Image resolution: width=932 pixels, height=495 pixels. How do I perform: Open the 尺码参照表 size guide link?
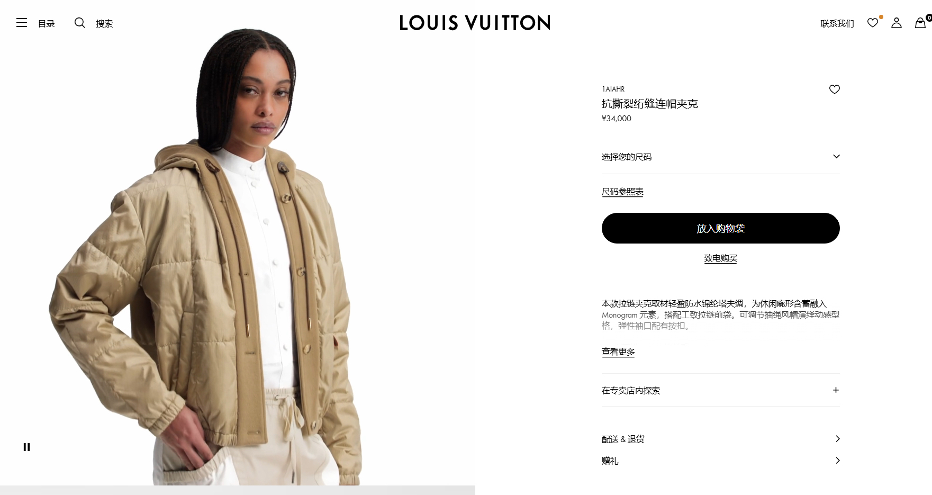(x=622, y=192)
